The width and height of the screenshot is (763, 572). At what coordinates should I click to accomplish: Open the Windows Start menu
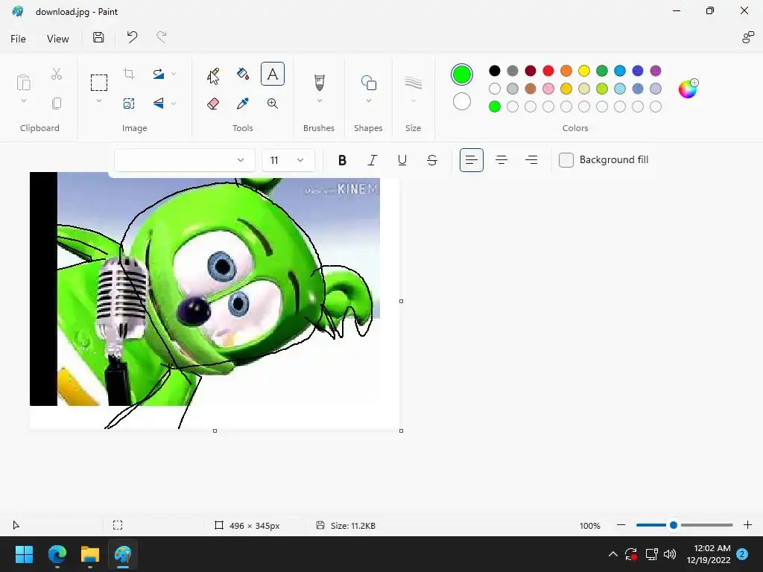coord(24,554)
